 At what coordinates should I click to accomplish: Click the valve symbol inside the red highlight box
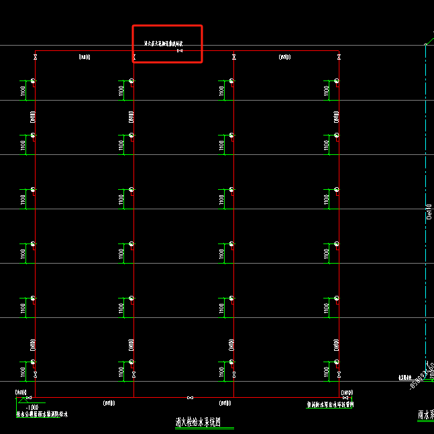180,51
